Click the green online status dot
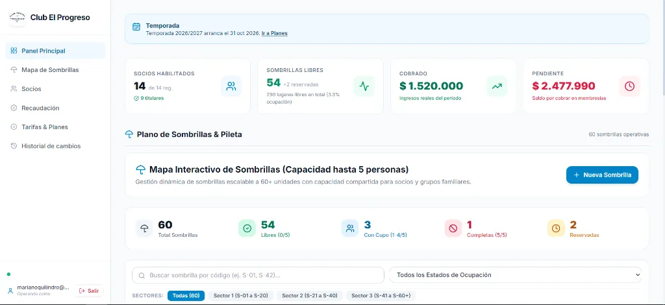Viewport: 665px width, 305px height. coord(8,274)
